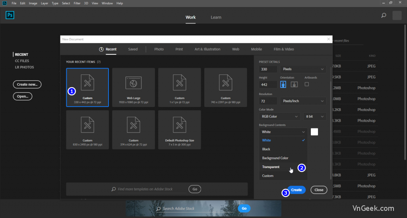This screenshot has width=407, height=218.
Task: Open the search magnifier icon top right
Action: tap(384, 15)
